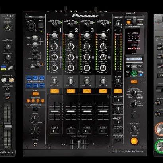This screenshot has width=163, height=163.
Task: Click the beat left arrow button
Action: pos(128,66)
